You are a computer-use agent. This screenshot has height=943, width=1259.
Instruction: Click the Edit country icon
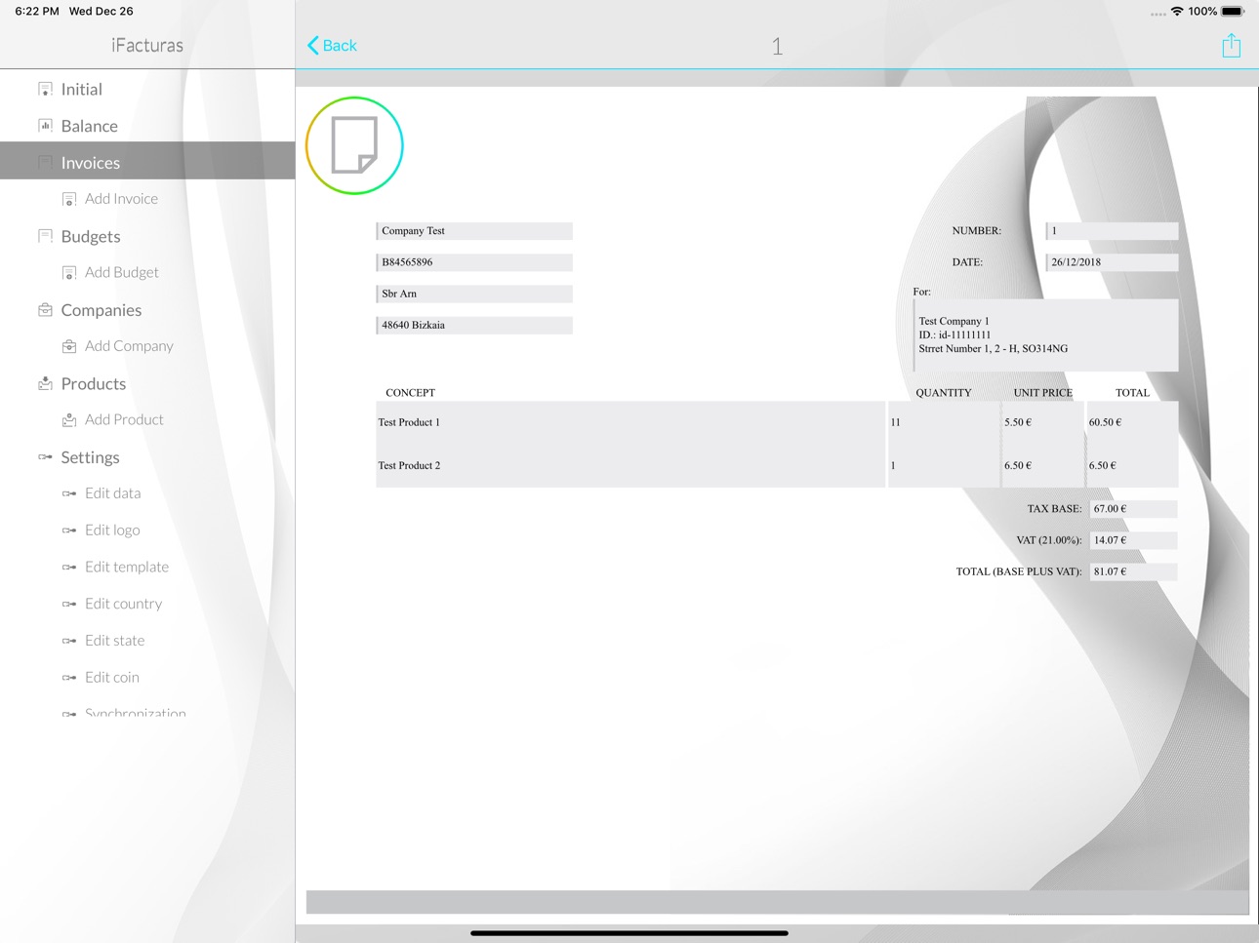[69, 604]
